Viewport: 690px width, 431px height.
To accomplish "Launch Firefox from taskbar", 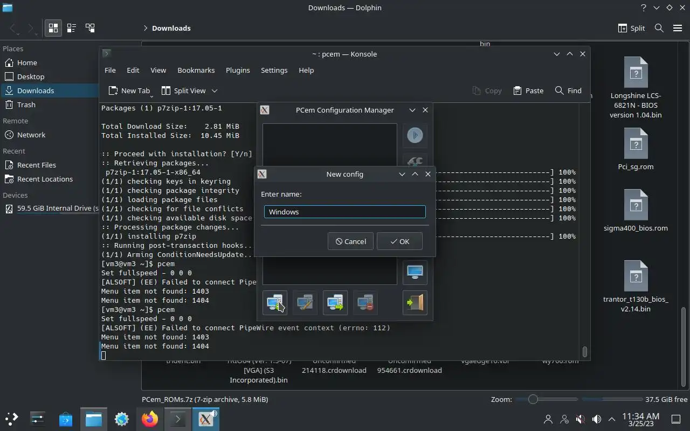I will pos(150,419).
